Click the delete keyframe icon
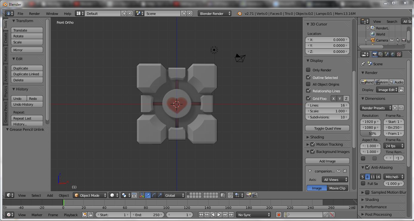Viewport: 414px width, 221px height. point(332,215)
